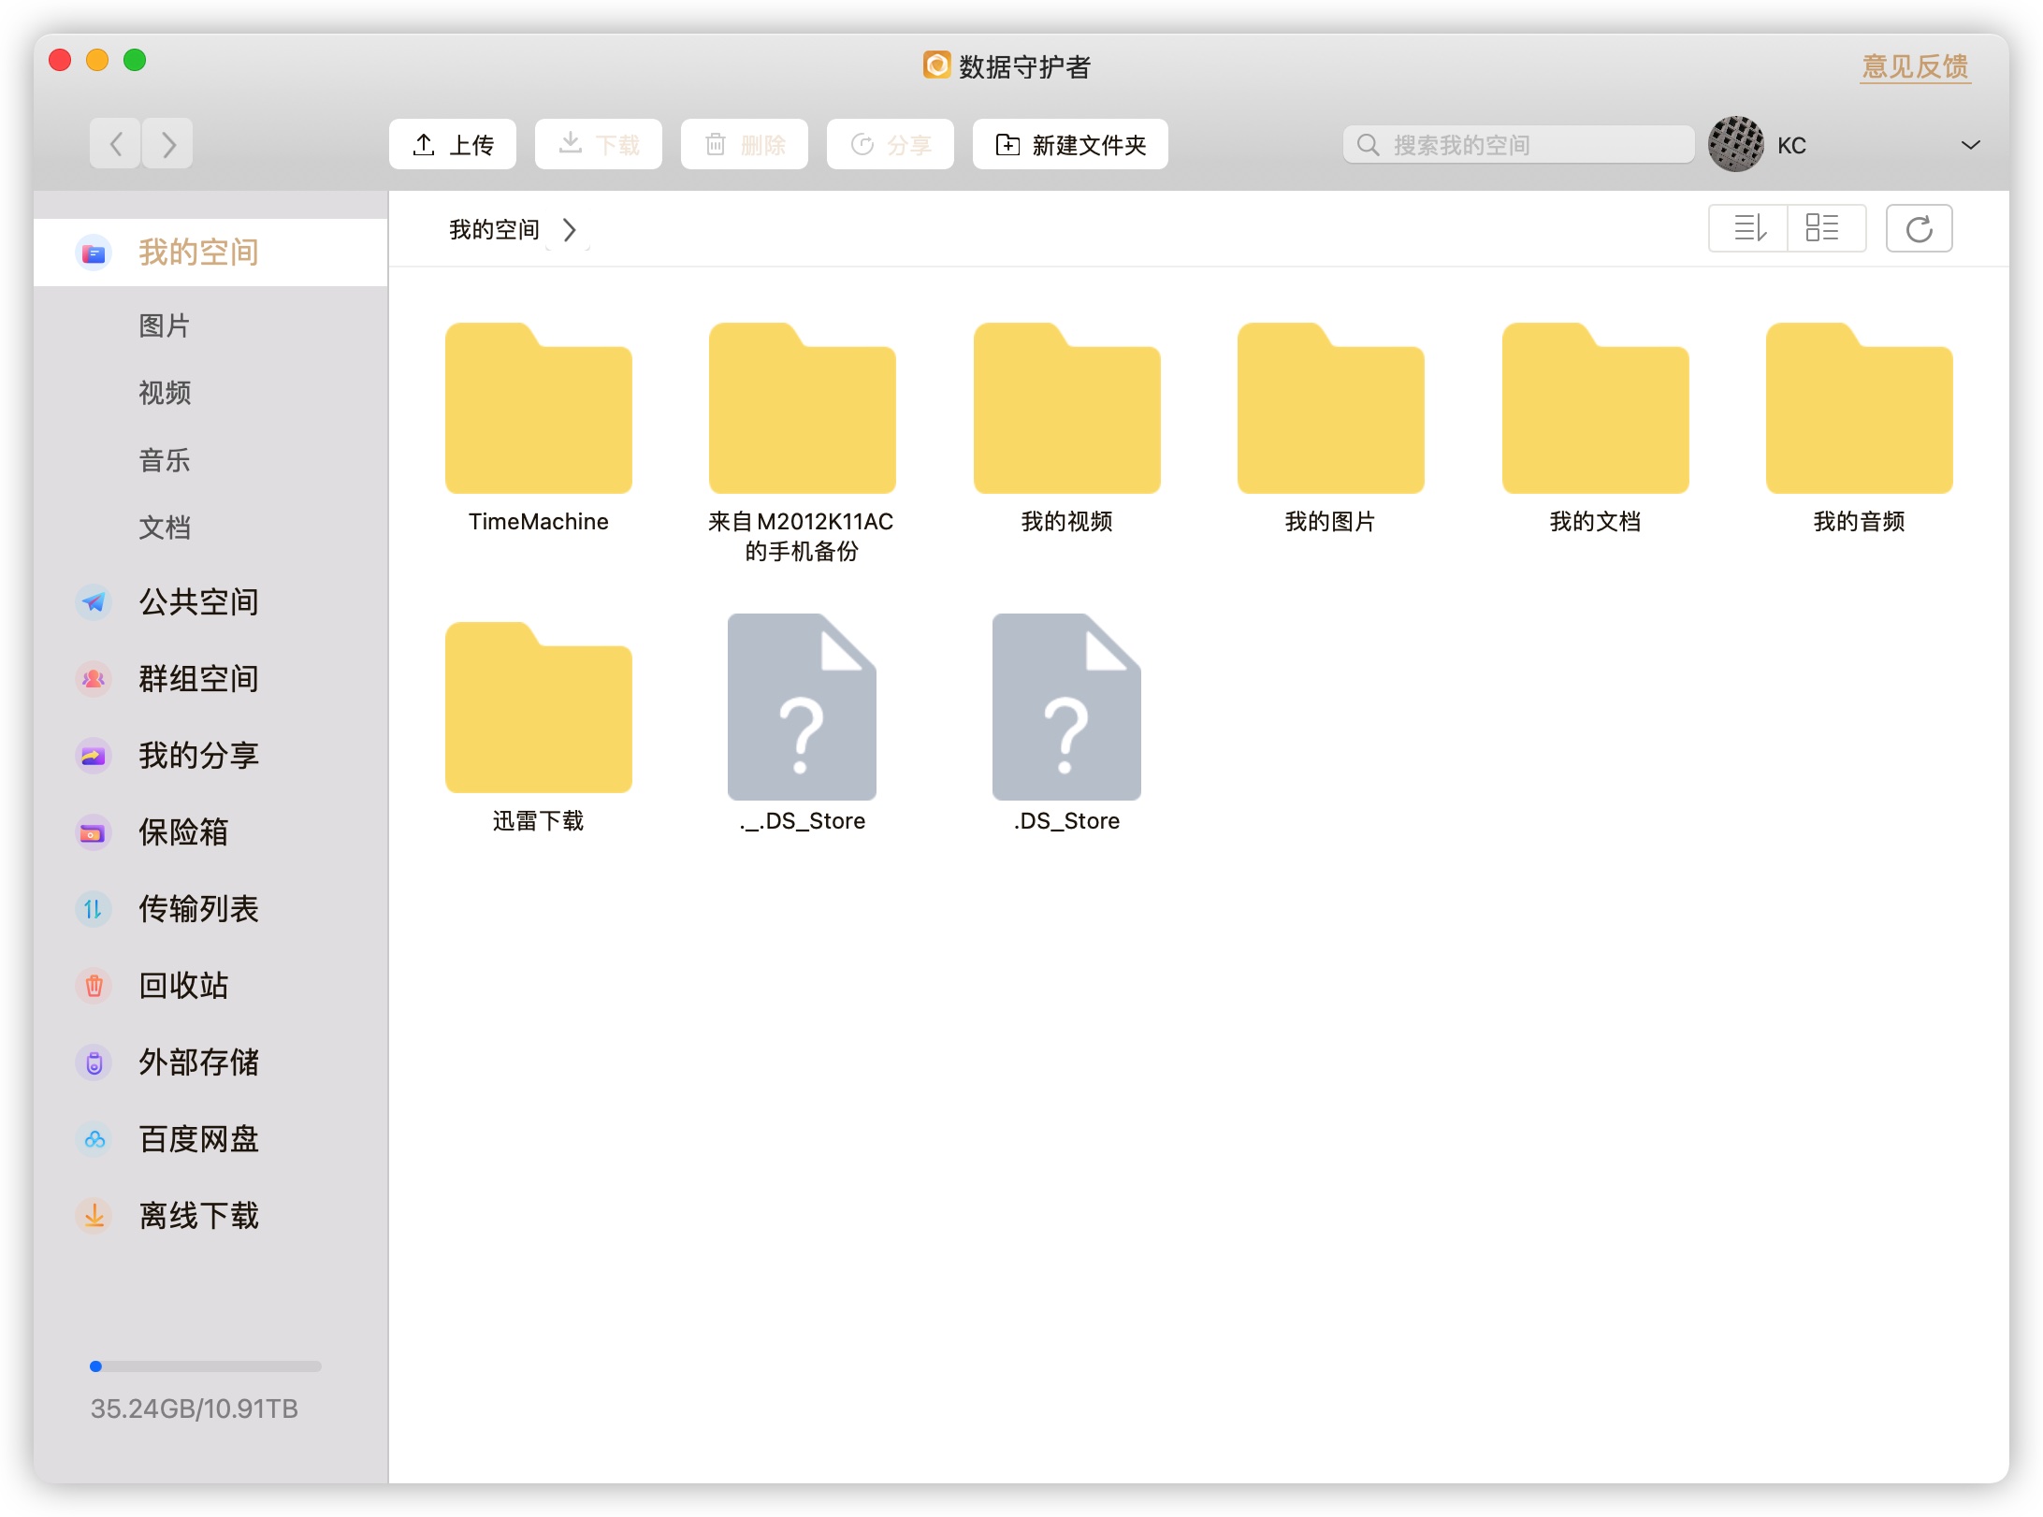Go to 传输列表 transfer list

197,908
